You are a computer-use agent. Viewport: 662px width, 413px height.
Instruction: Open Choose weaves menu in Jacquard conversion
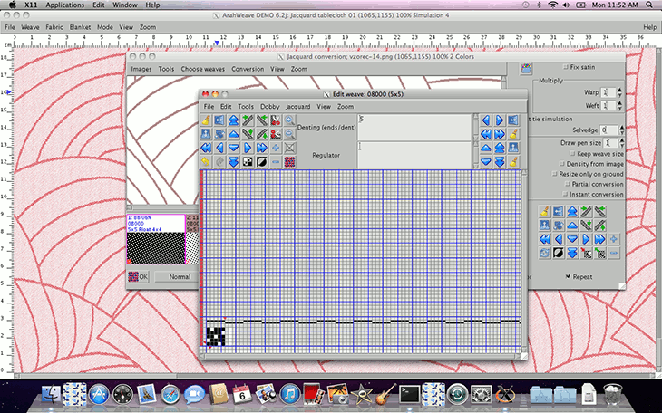coord(202,69)
